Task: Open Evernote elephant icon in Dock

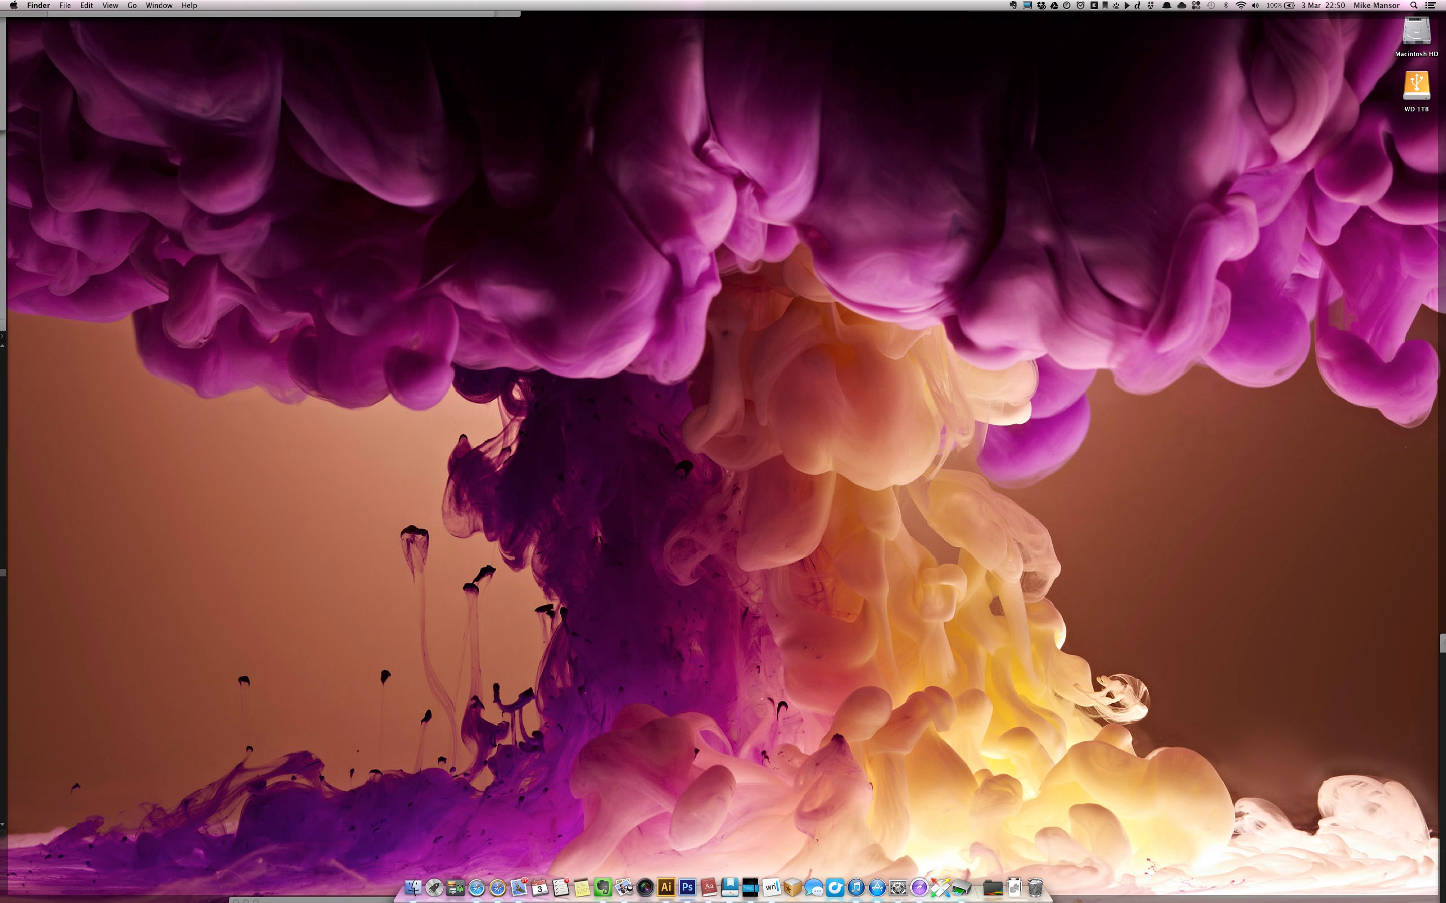Action: click(602, 887)
